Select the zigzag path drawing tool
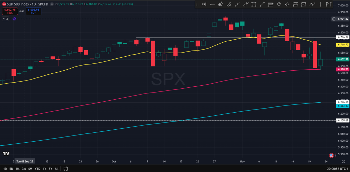 [x=312, y=4]
